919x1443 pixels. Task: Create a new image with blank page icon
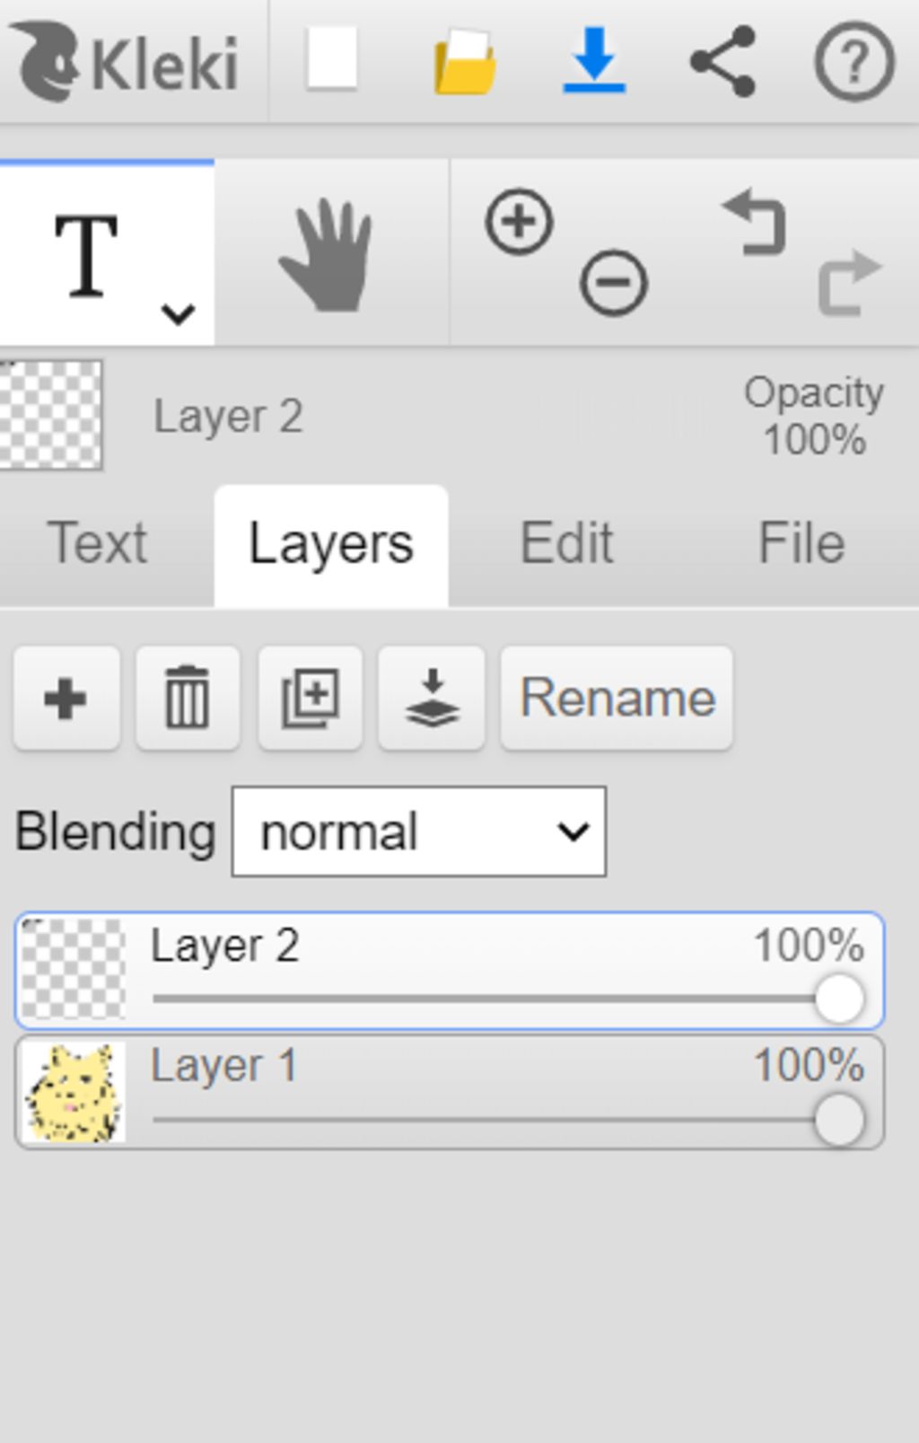point(331,59)
